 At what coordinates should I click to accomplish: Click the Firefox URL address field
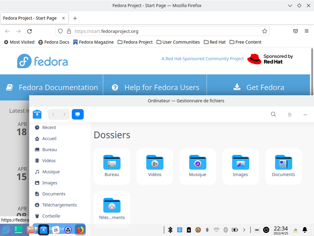[163, 31]
